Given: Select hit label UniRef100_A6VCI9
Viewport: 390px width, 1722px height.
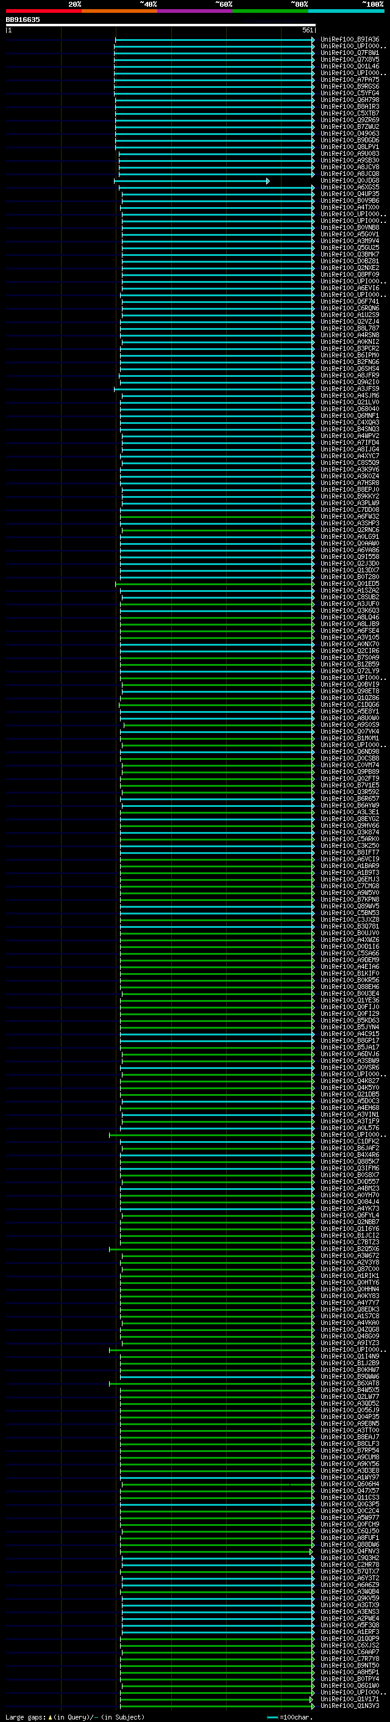Looking at the screenshot, I should point(350,859).
